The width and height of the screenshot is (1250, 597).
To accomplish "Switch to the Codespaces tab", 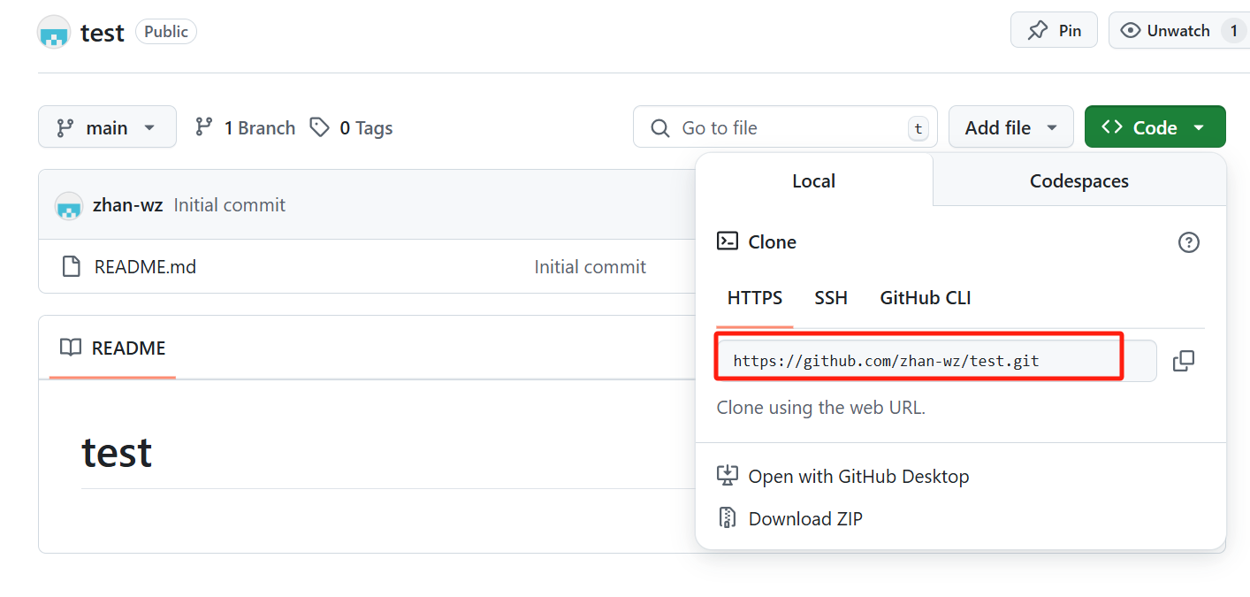I will tap(1079, 180).
